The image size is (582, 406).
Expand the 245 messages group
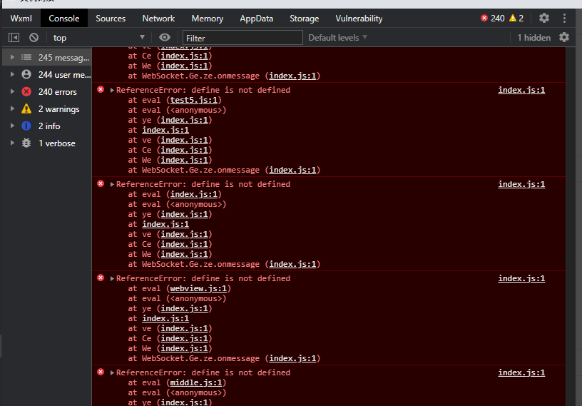point(12,57)
